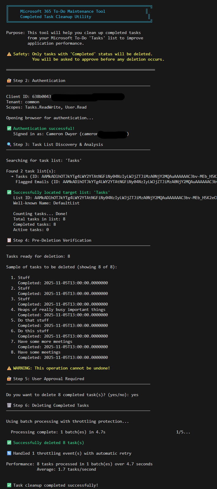Viewport: 217px width, 489px height.
Task: Click the 'Microsoft 365 To-Do Maintenance Tool' title
Action: point(63,12)
